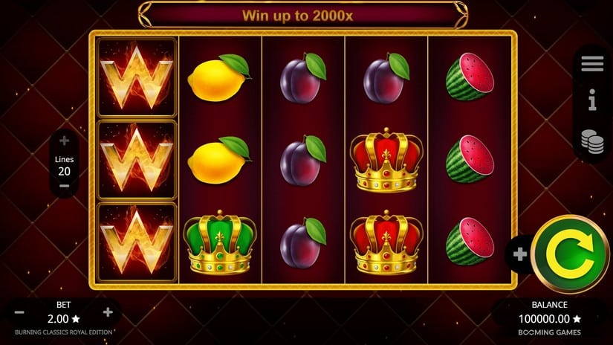Increase number of lines
This screenshot has width=613, height=345.
[x=64, y=141]
